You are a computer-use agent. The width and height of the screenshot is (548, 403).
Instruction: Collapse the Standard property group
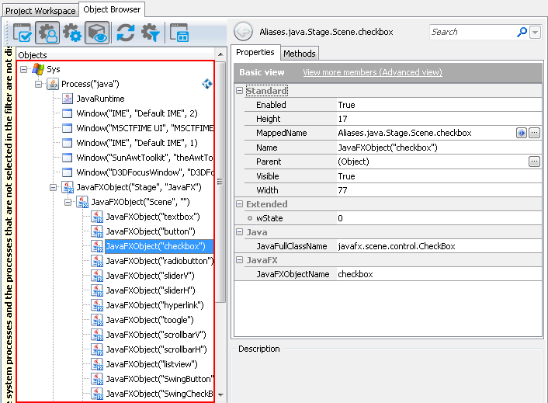[240, 91]
